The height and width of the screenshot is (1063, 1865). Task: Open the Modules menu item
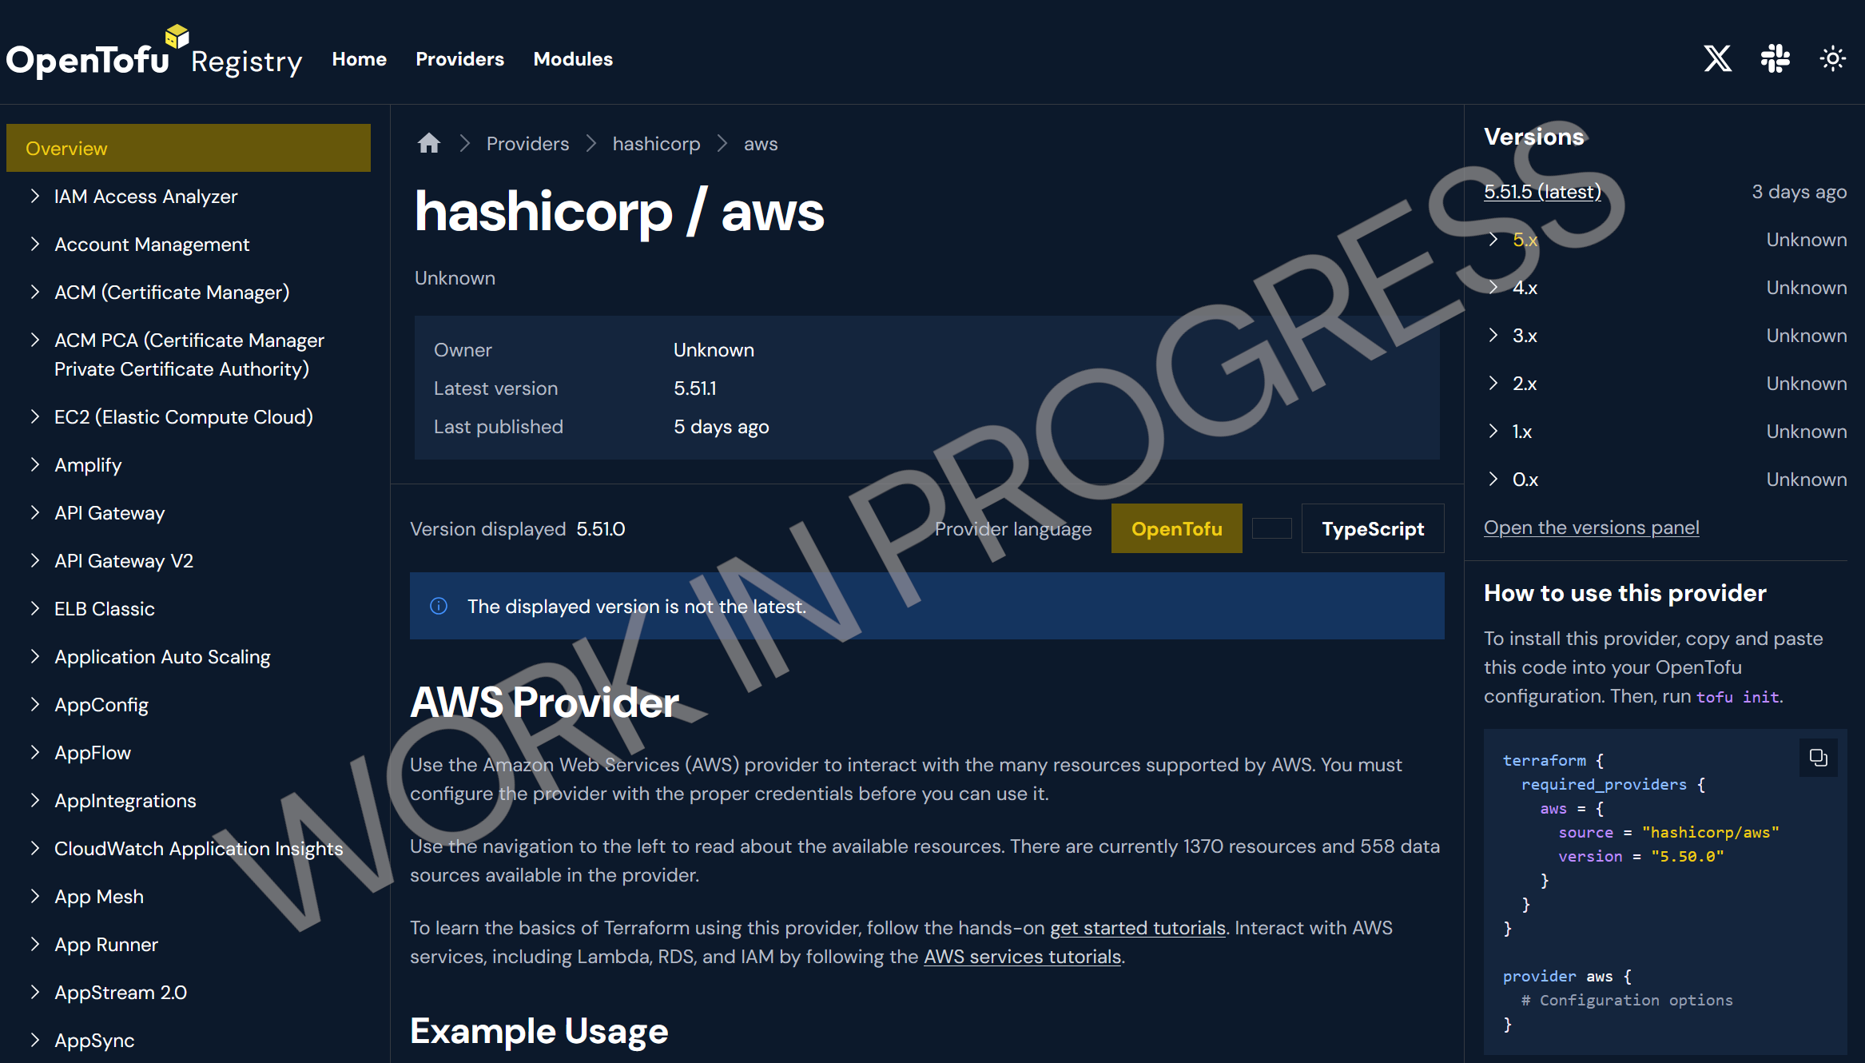(574, 58)
